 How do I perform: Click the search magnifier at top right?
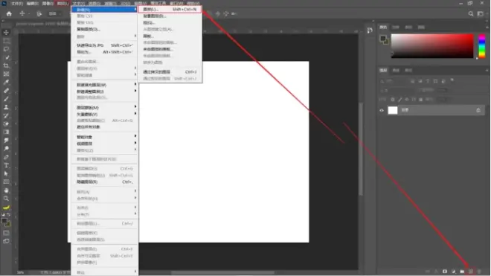471,14
